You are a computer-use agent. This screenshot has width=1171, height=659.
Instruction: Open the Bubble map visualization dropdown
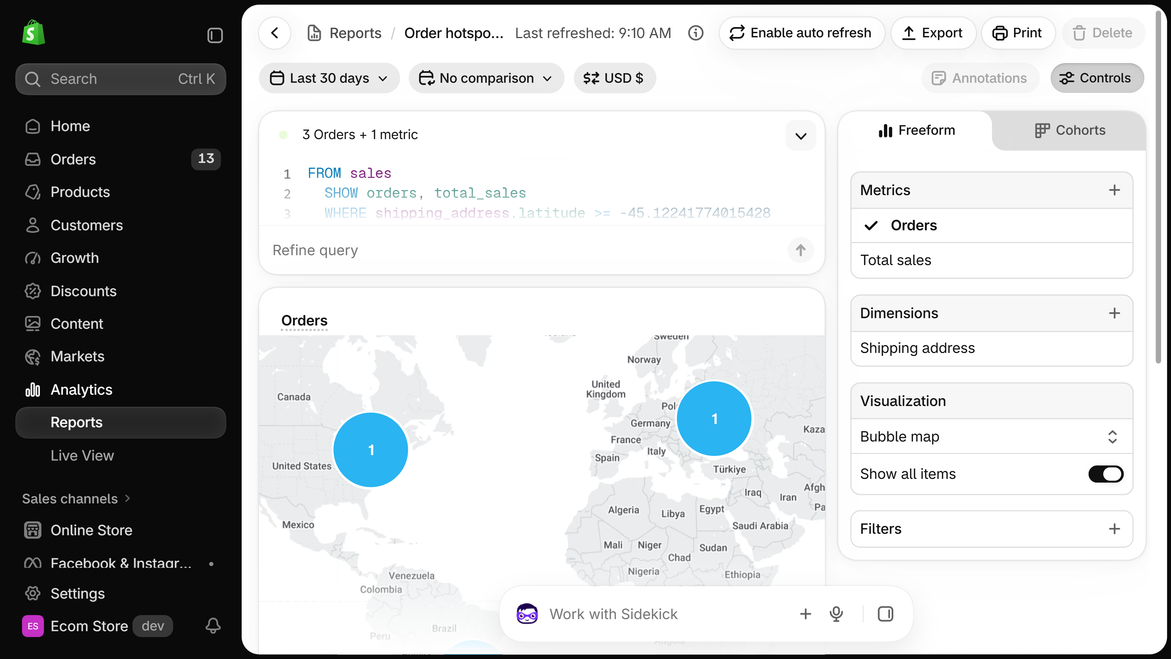[992, 436]
